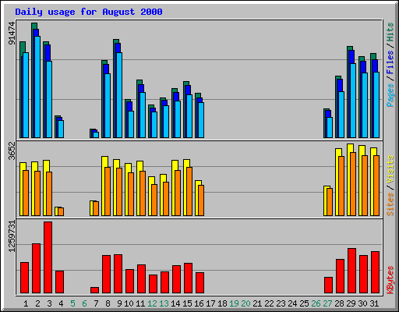Click the tallest red KBytes bar for day 3
The height and width of the screenshot is (312, 399).
[x=48, y=257]
